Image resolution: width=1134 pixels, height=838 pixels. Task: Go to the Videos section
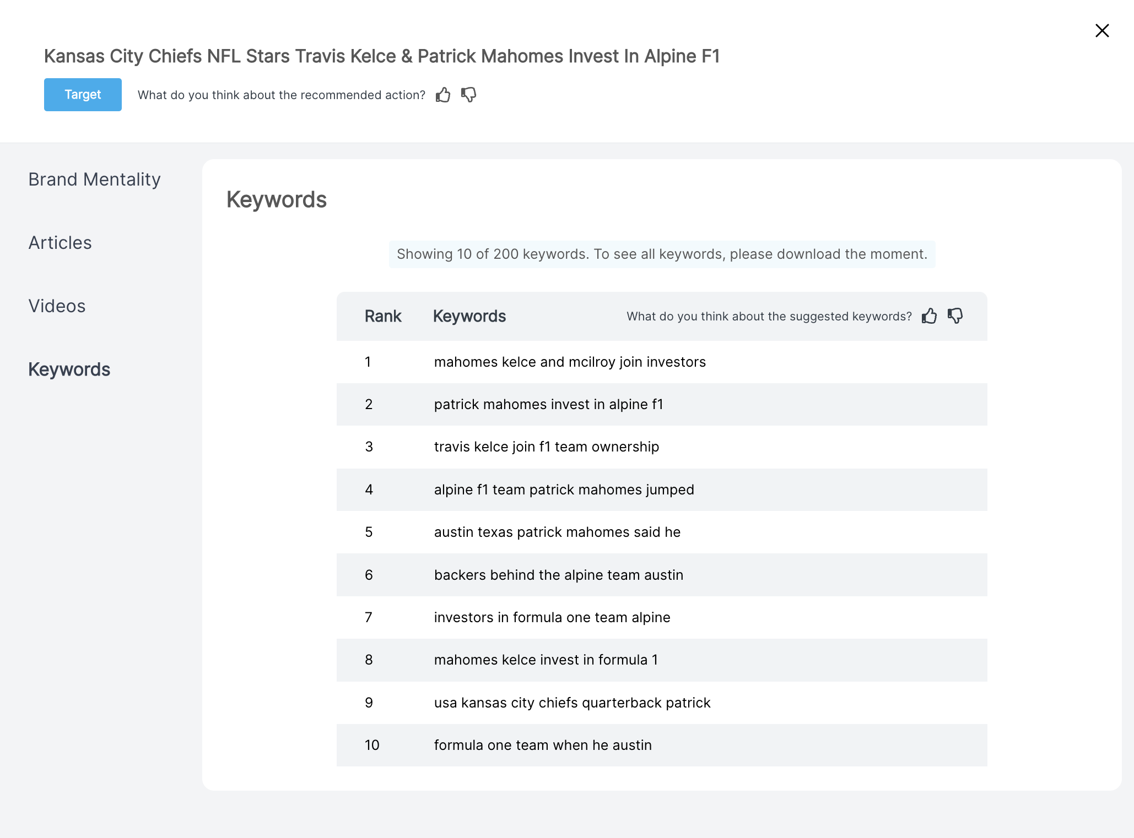pyautogui.click(x=57, y=306)
